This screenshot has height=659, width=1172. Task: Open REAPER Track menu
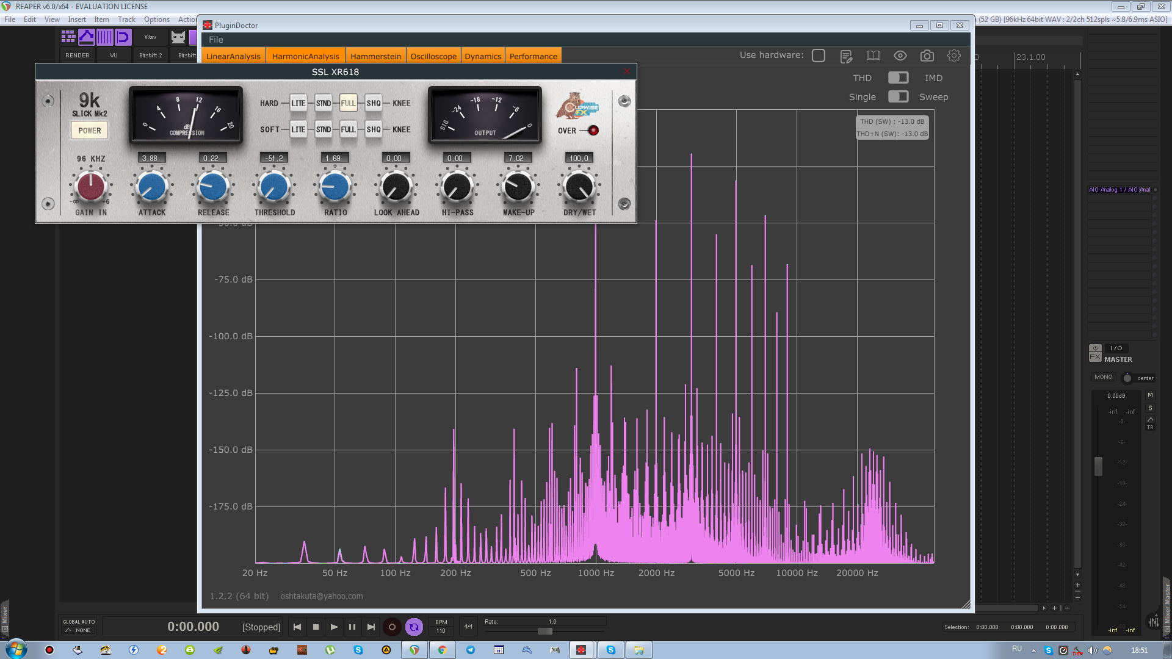tap(126, 20)
